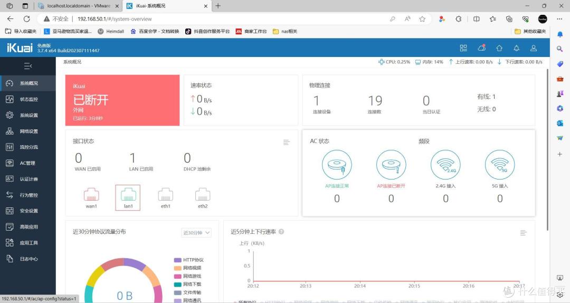
Task: Click help icon next to 近5分钟上下行速率
Action: 281,232
